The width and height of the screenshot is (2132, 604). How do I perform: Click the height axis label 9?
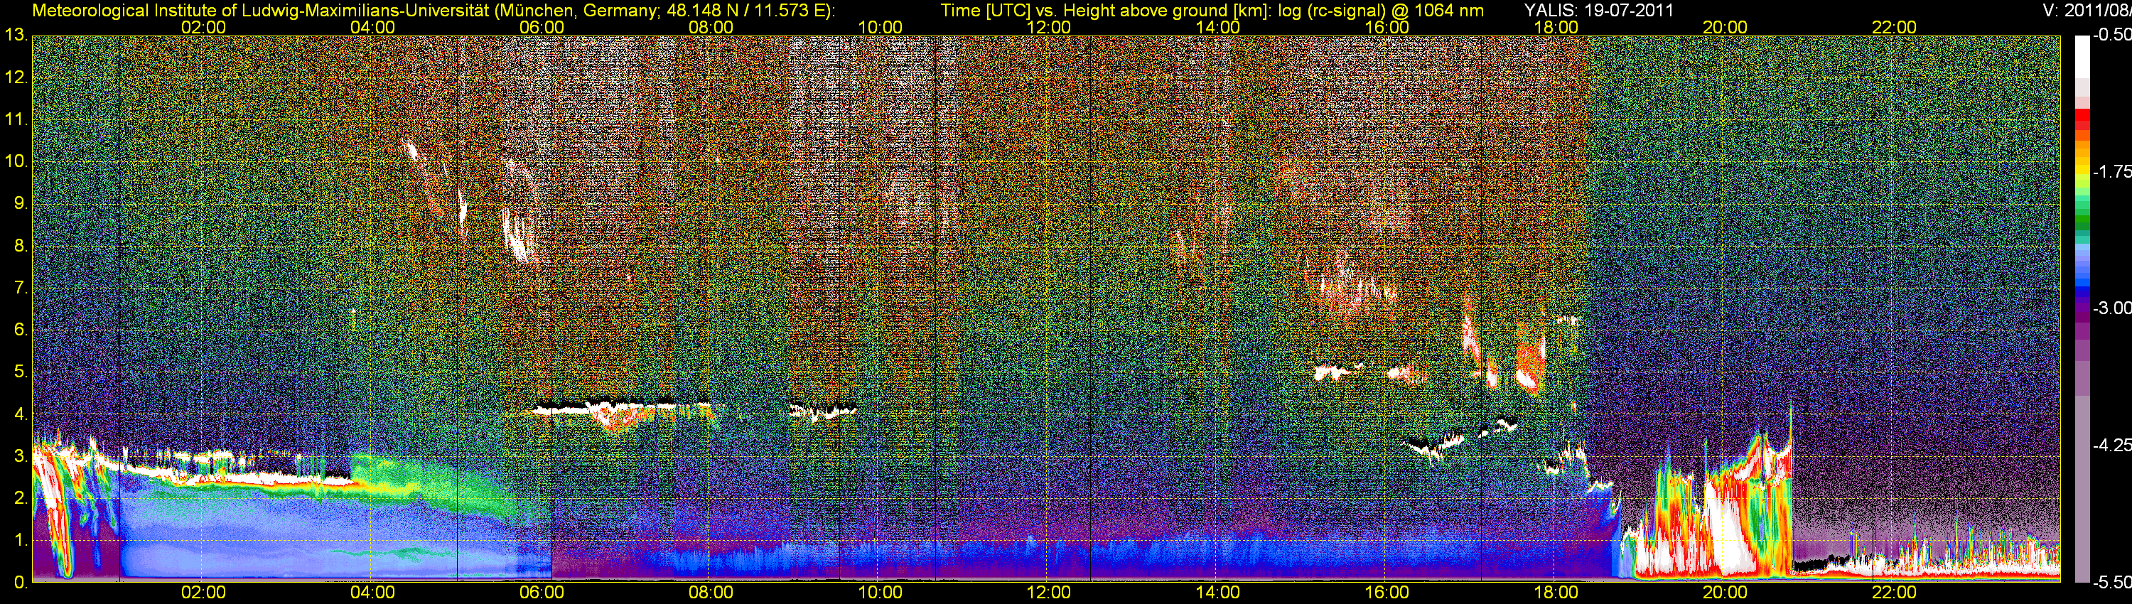pos(20,203)
